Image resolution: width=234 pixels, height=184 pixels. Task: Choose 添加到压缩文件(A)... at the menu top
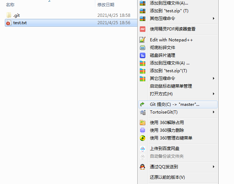[178, 3]
